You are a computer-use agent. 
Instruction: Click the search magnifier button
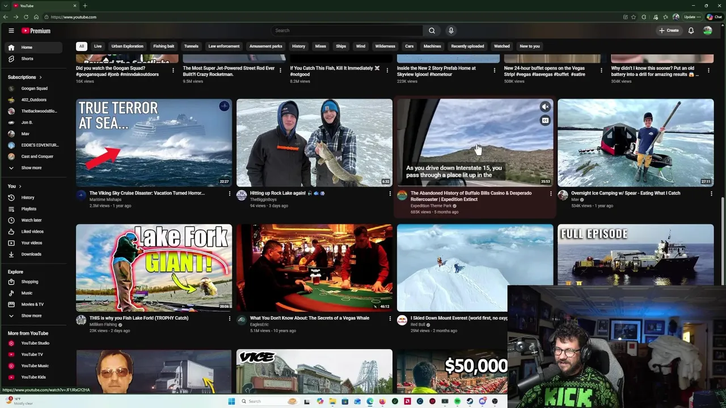pyautogui.click(x=432, y=31)
